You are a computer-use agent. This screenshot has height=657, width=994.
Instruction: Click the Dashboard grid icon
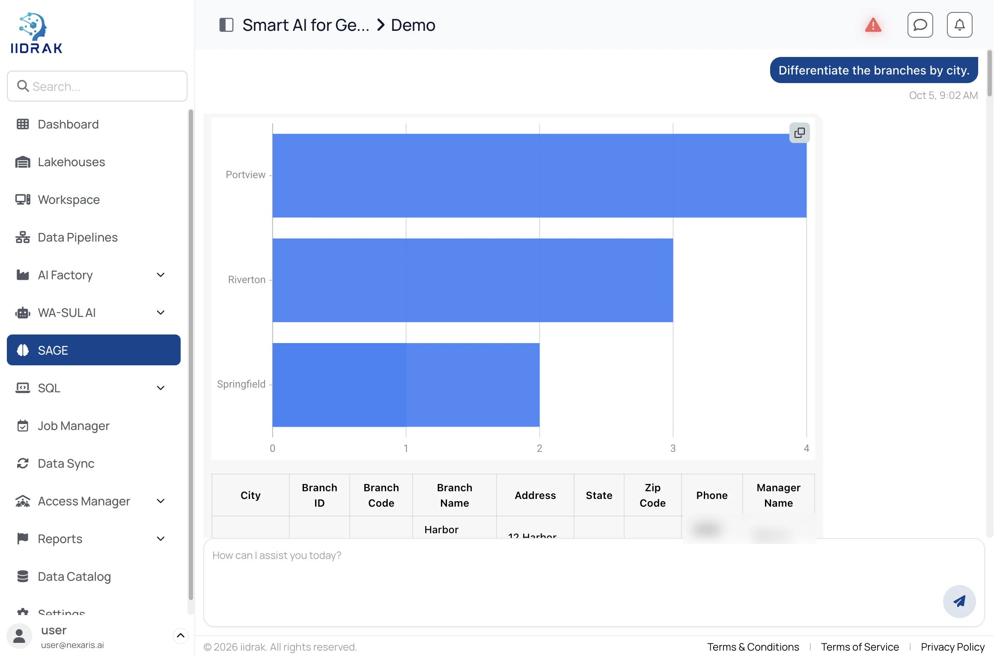pos(23,124)
